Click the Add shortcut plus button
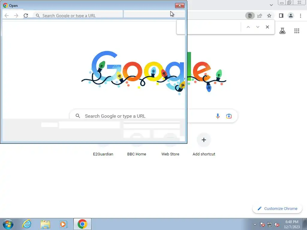This screenshot has width=307, height=230. pos(204,140)
